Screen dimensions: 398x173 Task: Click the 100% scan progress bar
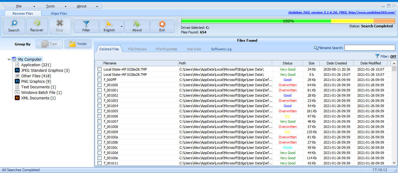pyautogui.click(x=288, y=21)
